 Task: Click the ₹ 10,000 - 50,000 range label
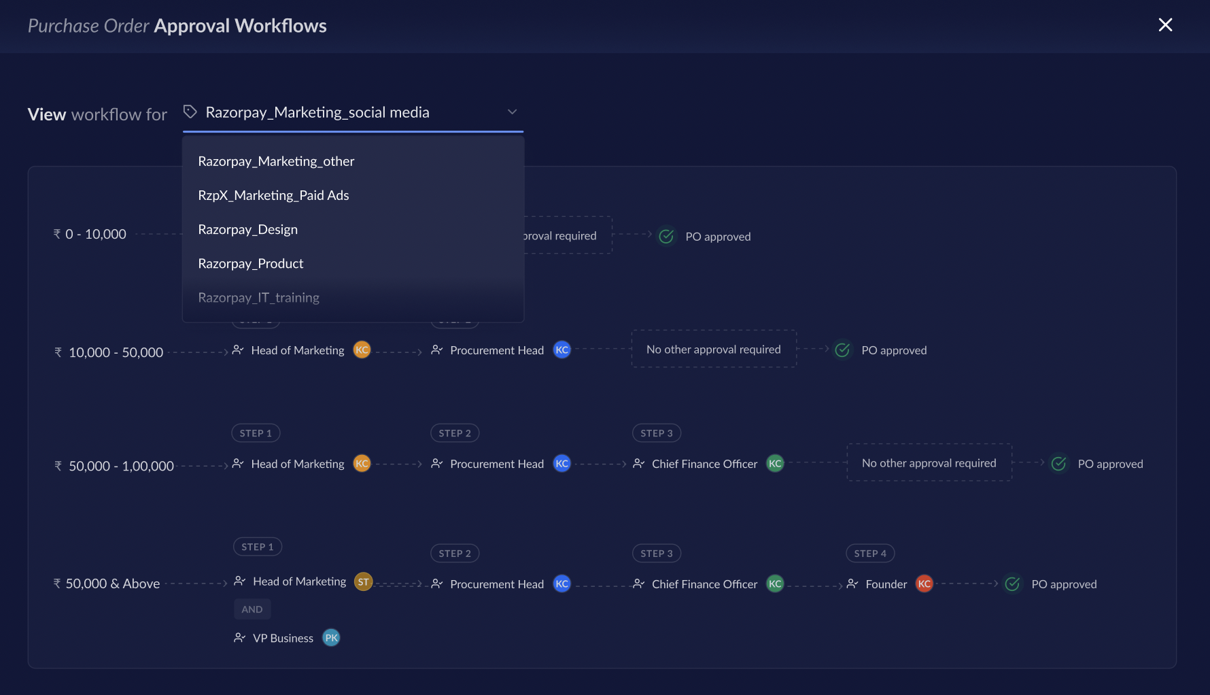pyautogui.click(x=109, y=352)
